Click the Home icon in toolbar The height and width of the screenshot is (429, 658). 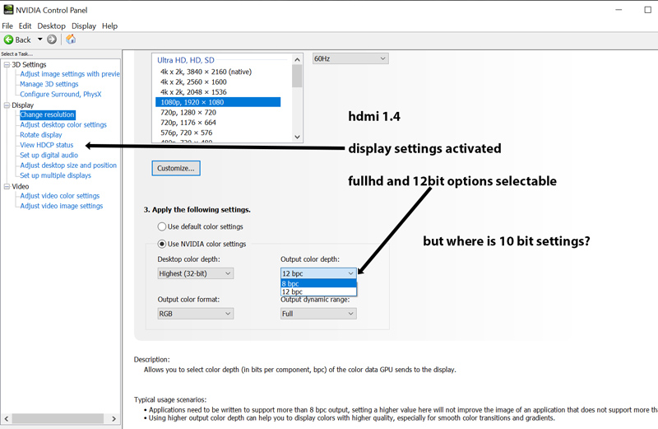click(71, 39)
